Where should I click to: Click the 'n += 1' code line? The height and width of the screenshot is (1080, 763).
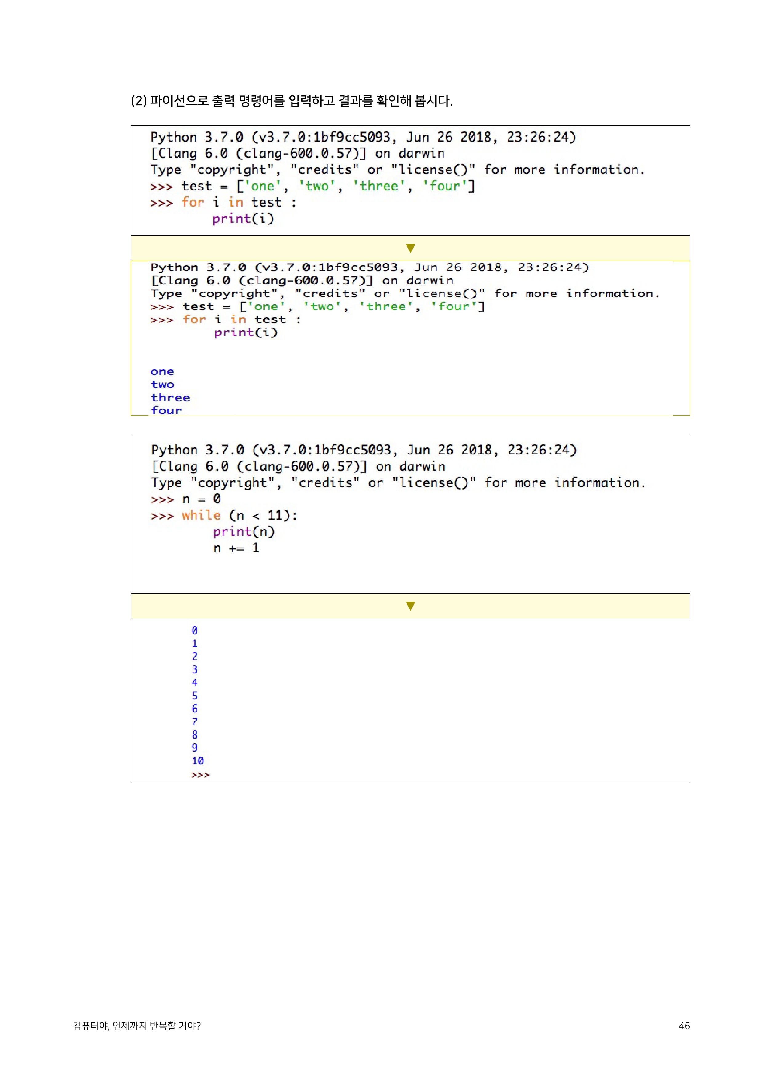tap(236, 548)
